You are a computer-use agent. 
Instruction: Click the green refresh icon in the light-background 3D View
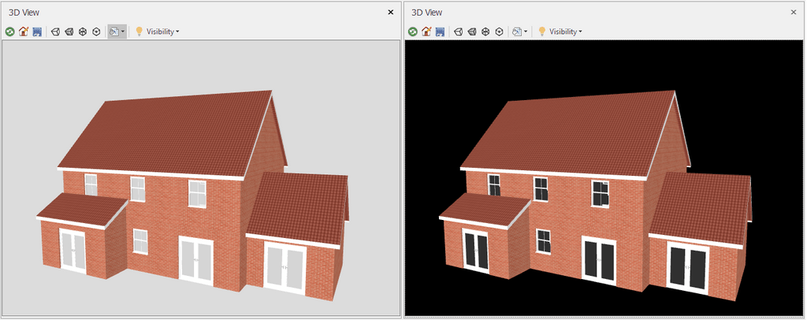tap(10, 32)
